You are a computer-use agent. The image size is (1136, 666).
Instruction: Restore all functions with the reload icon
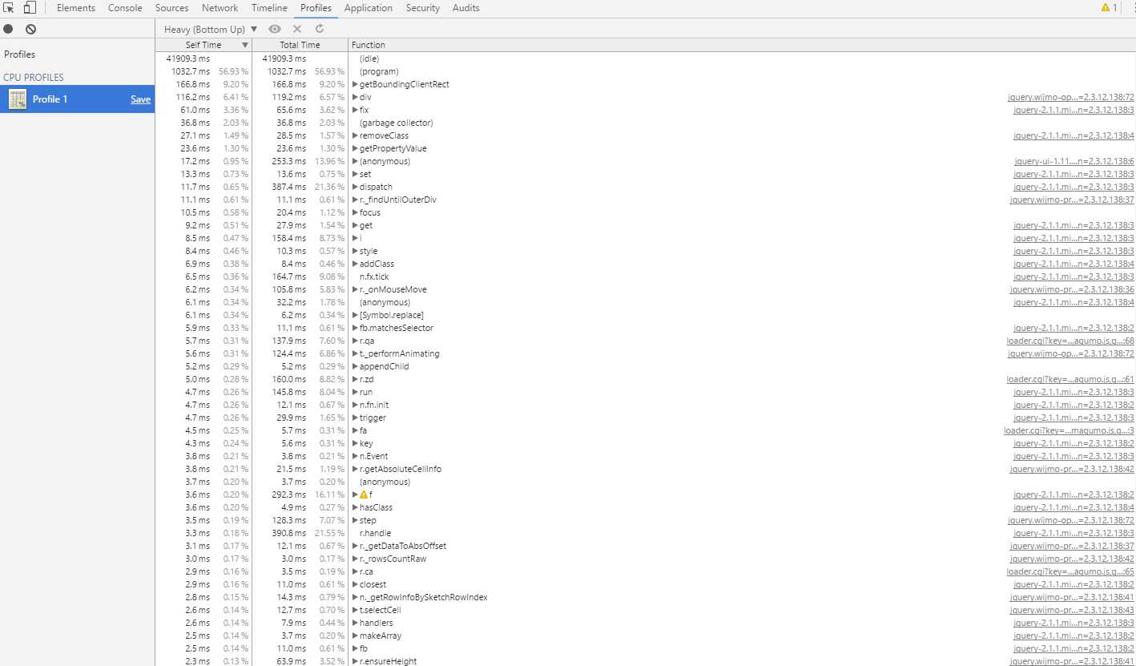click(320, 29)
